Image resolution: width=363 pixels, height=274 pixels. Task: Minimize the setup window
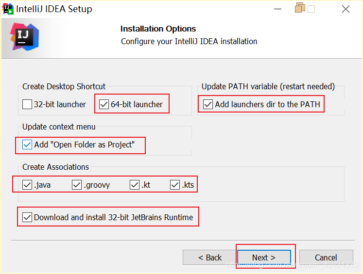pyautogui.click(x=277, y=9)
